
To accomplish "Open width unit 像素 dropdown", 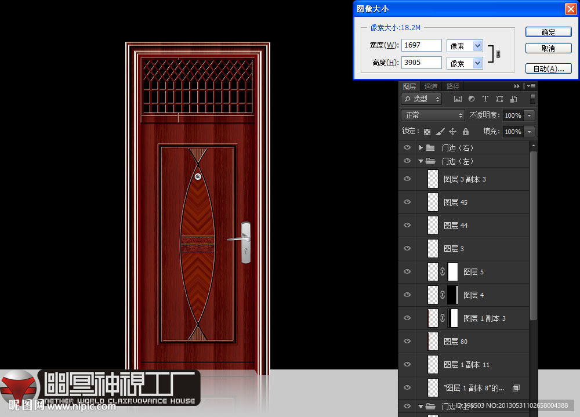I will pos(477,46).
